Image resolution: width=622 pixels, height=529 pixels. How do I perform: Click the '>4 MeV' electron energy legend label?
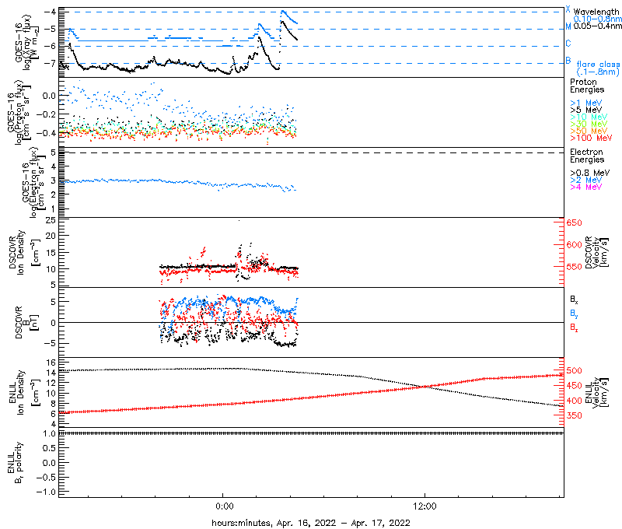[586, 187]
